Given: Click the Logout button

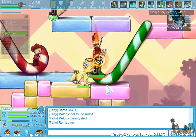Looking at the screenshot, I should 103,5.
